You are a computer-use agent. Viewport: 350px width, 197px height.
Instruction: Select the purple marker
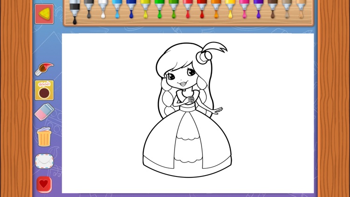[x=259, y=9]
